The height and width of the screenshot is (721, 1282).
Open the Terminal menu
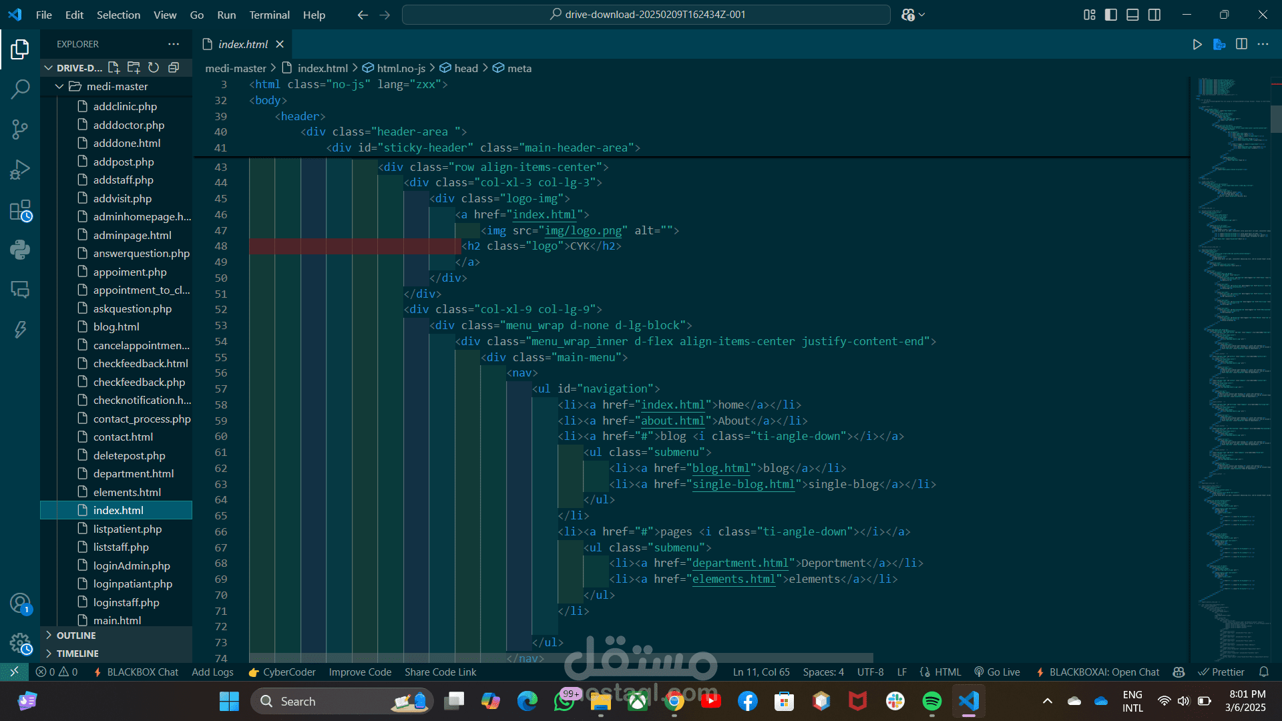(269, 15)
